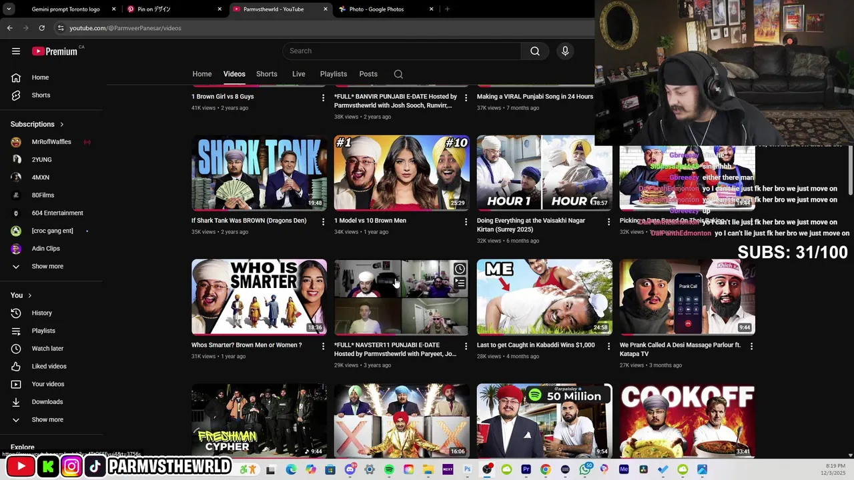The height and width of the screenshot is (480, 854).
Task: Select the channel Videos tab
Action: pos(234,74)
